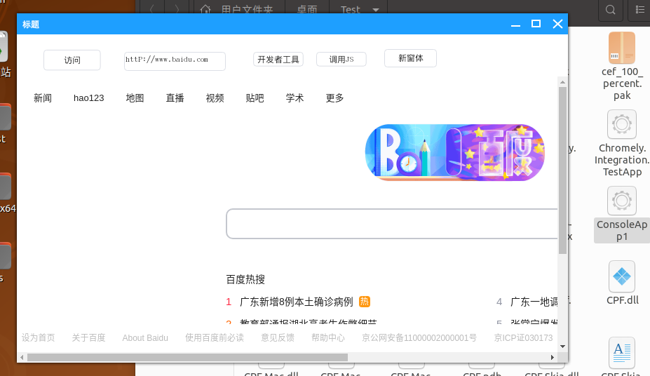650x376 pixels.
Task: Select the ConsoleApp1 executable icon
Action: coord(621,201)
